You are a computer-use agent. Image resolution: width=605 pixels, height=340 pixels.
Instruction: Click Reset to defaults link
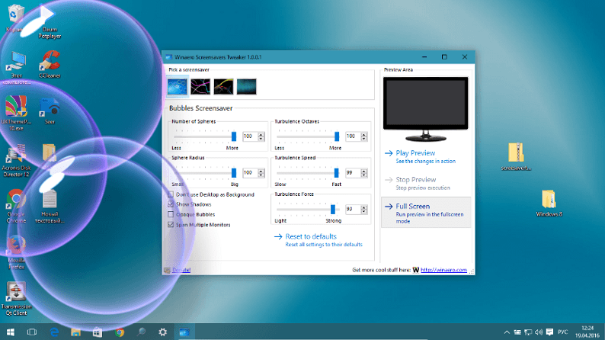pyautogui.click(x=319, y=239)
